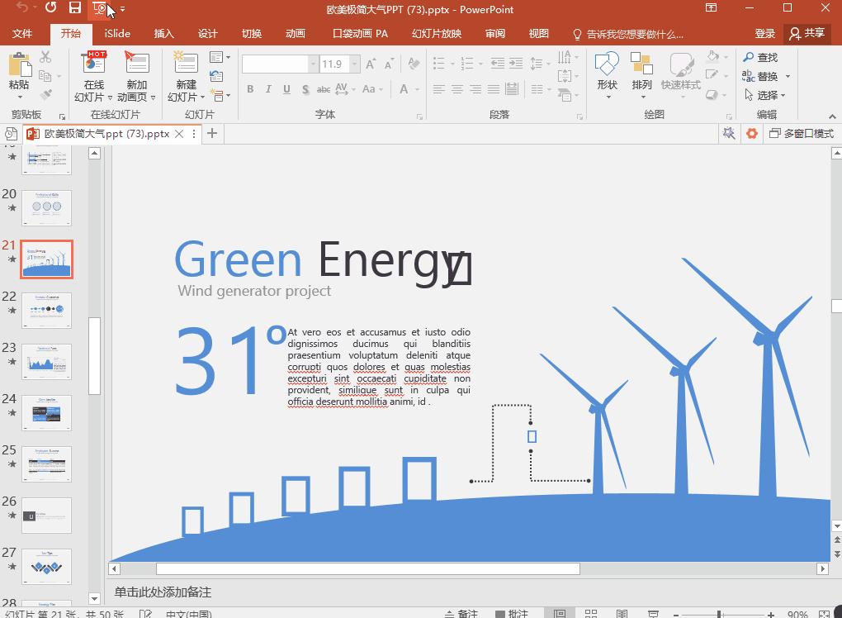Switch to the iSlide tab
842x618 pixels.
pos(117,34)
